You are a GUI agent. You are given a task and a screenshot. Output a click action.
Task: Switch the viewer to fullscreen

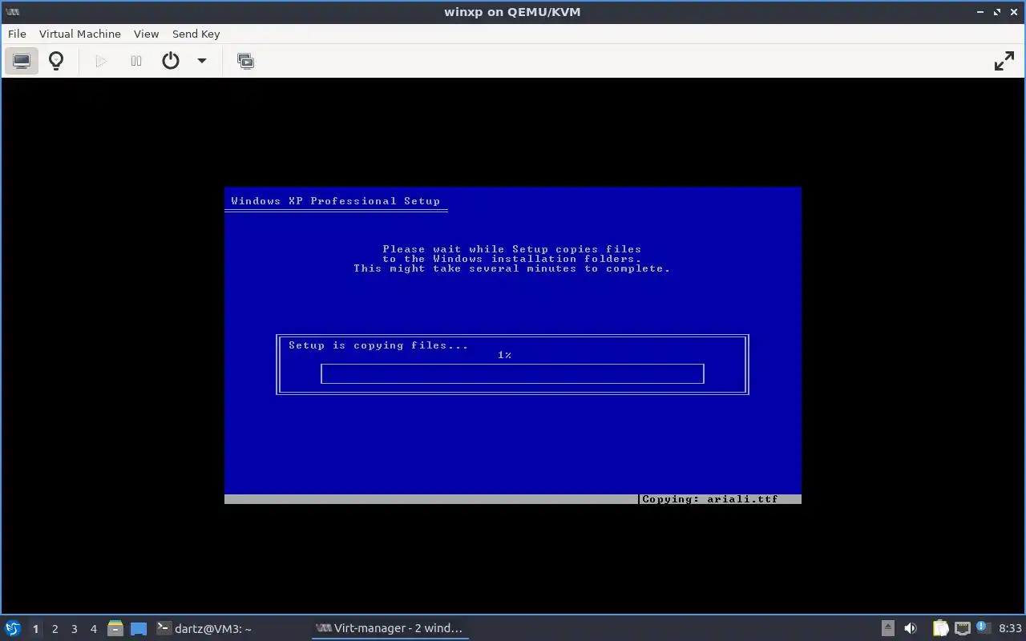1004,61
